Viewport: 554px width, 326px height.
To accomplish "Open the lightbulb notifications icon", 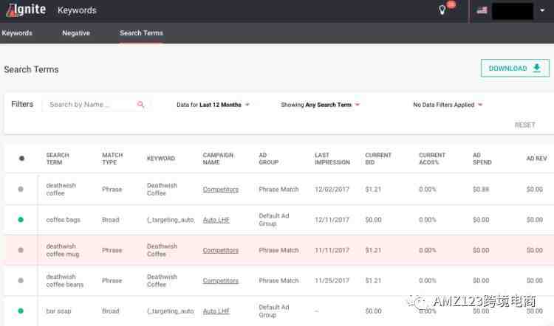I will coord(442,10).
